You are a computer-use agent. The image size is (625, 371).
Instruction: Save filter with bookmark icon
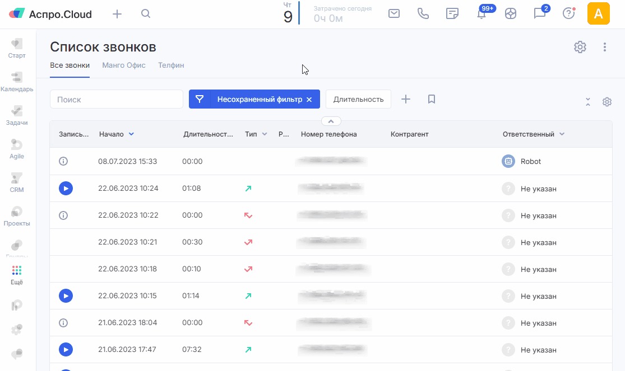point(431,99)
